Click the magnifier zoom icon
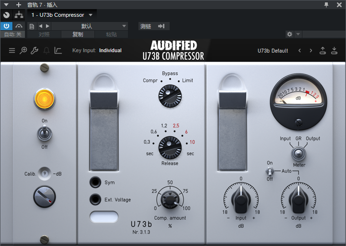Screen dimensions: 346x246 pos(23,51)
